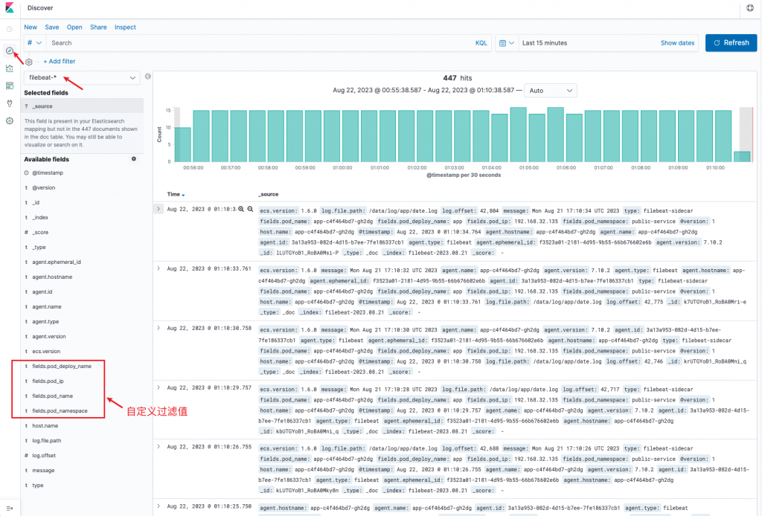762x516 pixels.
Task: Open Recently viewed clock icon in sidebar
Action: pyautogui.click(x=9, y=29)
